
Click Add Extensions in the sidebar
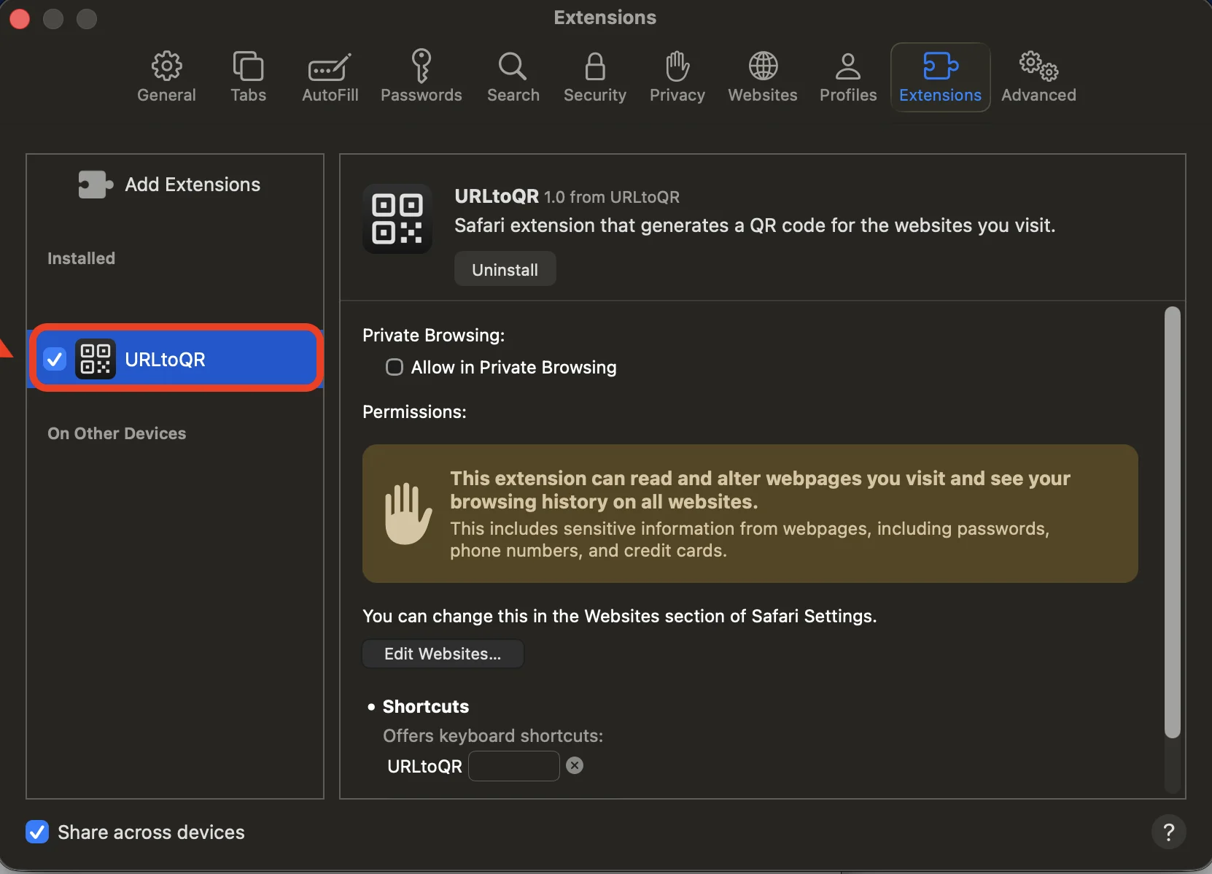[169, 185]
